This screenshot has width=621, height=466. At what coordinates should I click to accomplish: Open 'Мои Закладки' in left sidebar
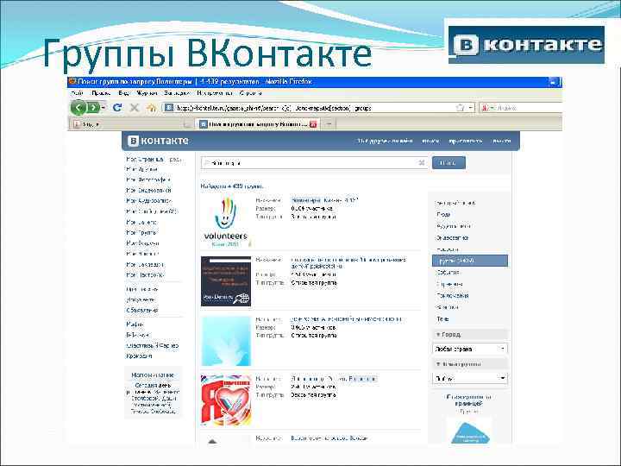point(145,264)
